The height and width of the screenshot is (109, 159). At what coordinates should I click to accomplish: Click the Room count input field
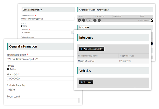tap(43, 100)
